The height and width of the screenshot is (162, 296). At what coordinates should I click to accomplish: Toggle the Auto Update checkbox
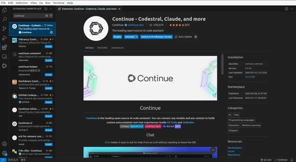point(176,37)
